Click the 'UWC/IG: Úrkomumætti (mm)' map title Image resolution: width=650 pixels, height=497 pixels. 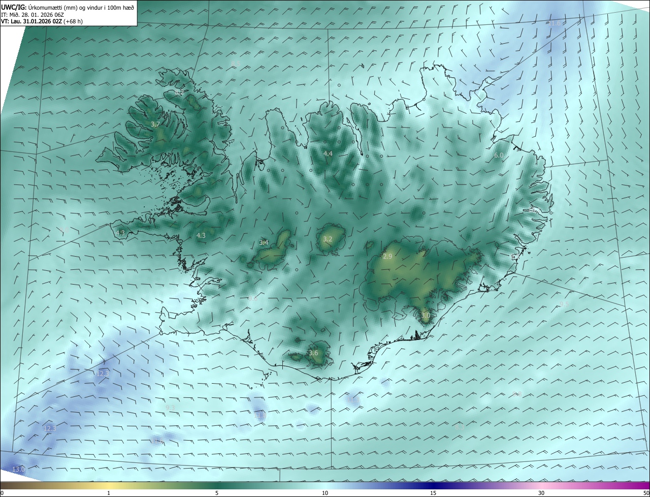pos(68,8)
